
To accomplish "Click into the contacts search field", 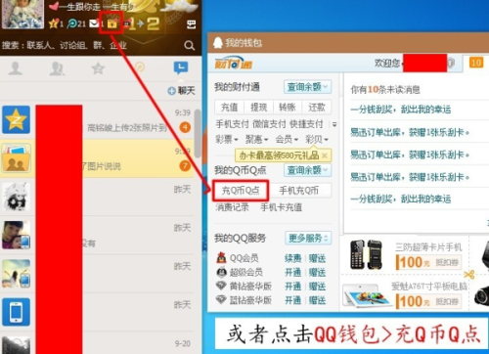I will click(91, 45).
